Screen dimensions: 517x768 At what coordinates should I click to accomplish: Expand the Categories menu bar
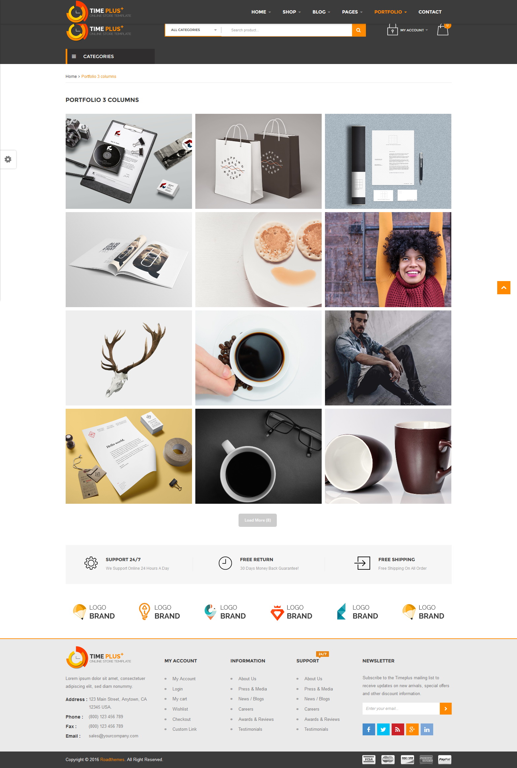pyautogui.click(x=110, y=56)
